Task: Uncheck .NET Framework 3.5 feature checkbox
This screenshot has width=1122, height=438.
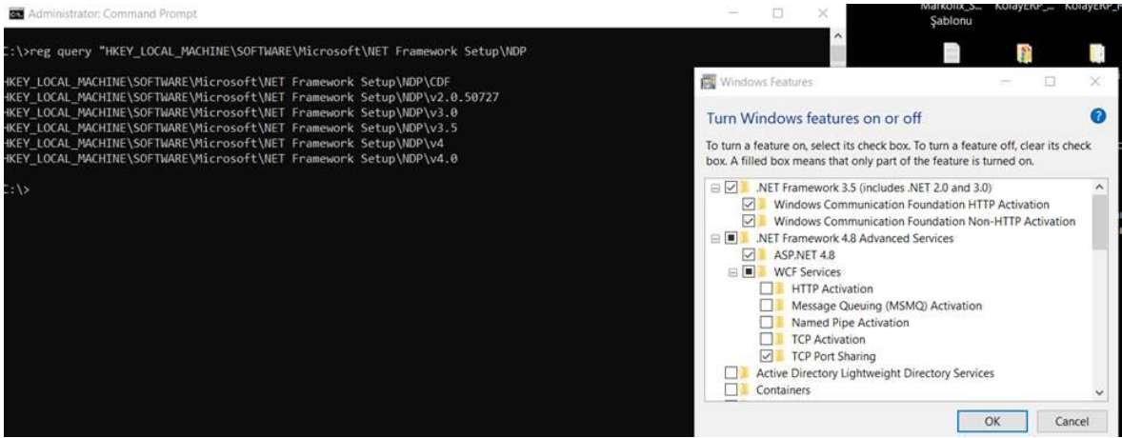Action: (731, 188)
